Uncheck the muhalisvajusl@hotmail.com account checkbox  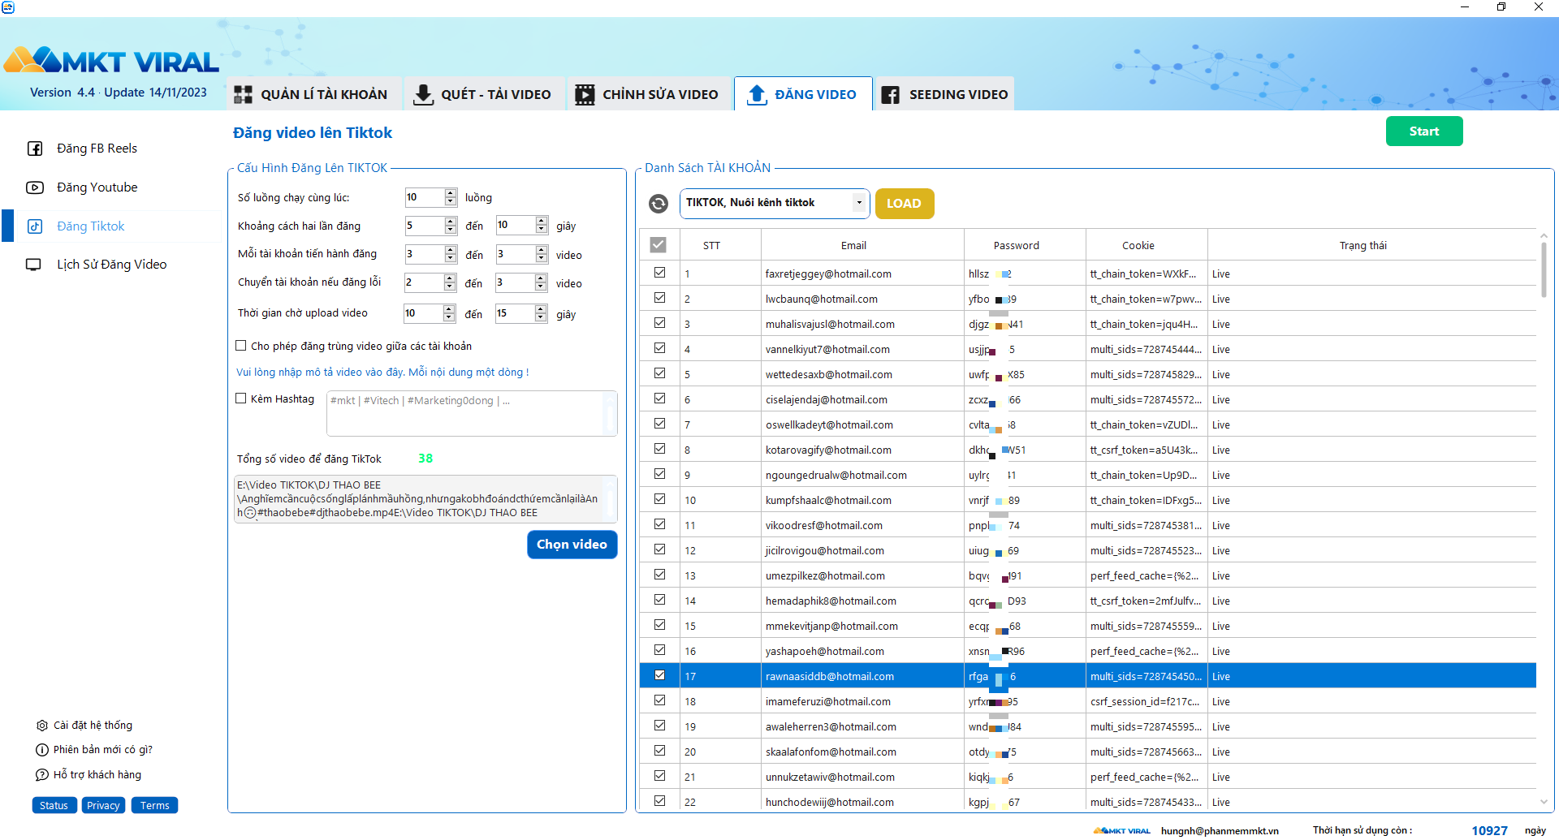tap(660, 324)
